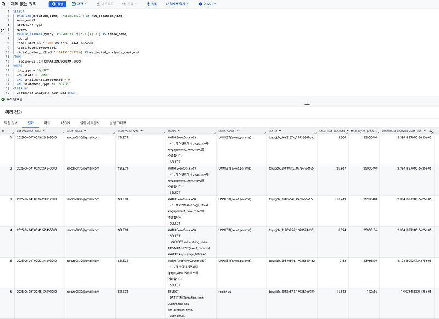Viewport: 439px width, 319px height.
Task: Click cost value 1.9073486328125e-05
Action: [x=416, y=292]
